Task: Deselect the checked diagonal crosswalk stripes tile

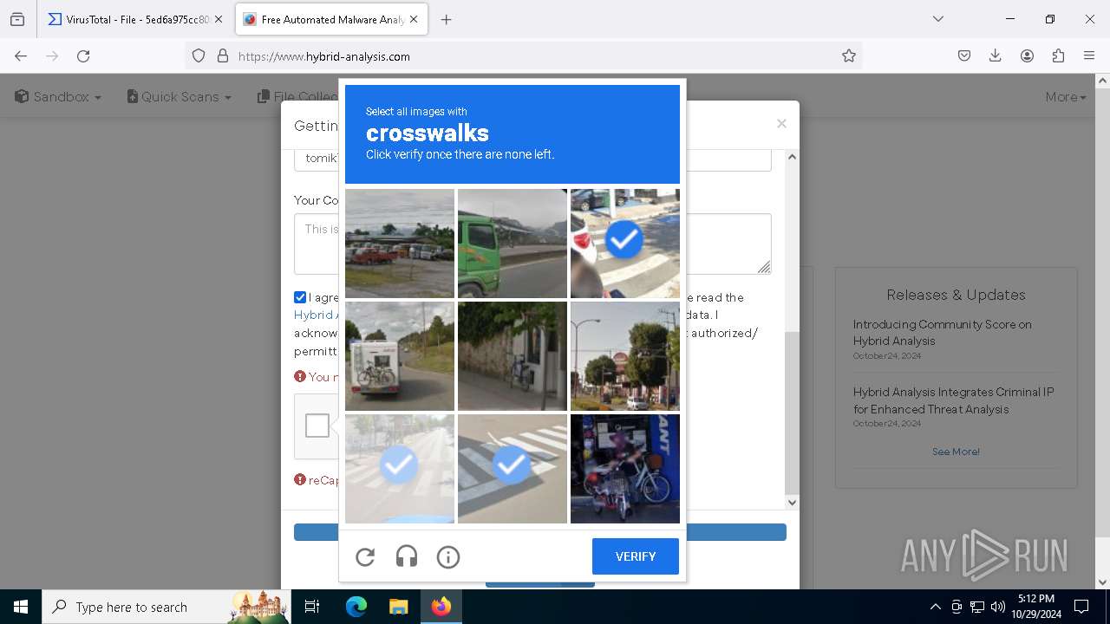Action: tap(513, 469)
